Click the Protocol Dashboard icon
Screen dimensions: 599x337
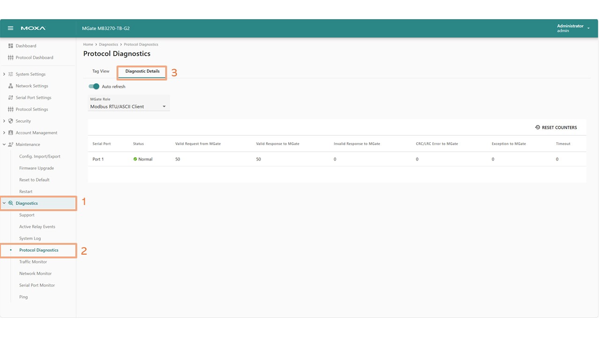click(x=11, y=58)
